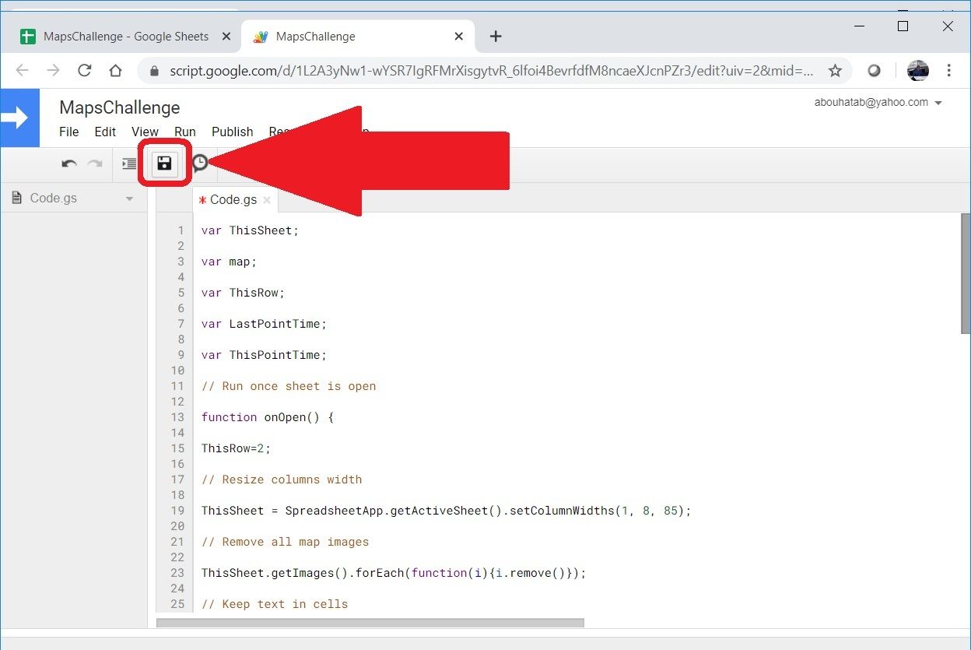The height and width of the screenshot is (650, 971).
Task: Click the line 'ThisRow=2;'
Action: [x=236, y=448]
